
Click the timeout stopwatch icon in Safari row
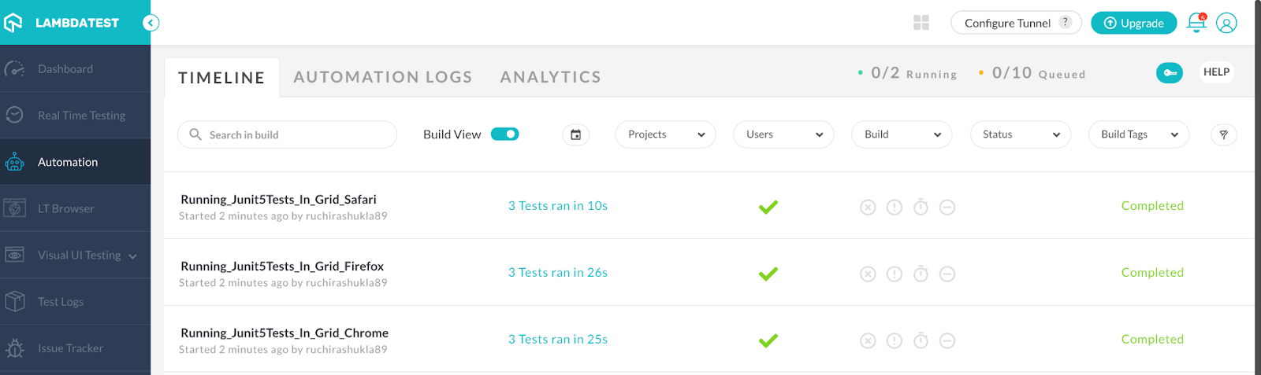[x=921, y=208]
